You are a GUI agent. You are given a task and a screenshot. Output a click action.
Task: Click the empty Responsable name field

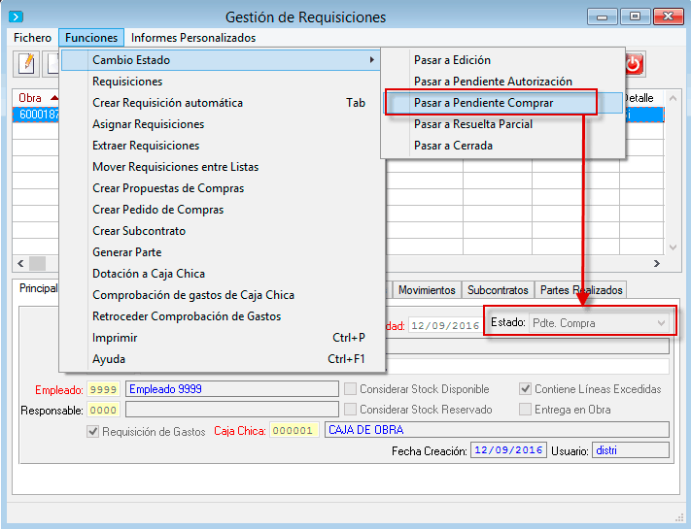[x=232, y=410]
